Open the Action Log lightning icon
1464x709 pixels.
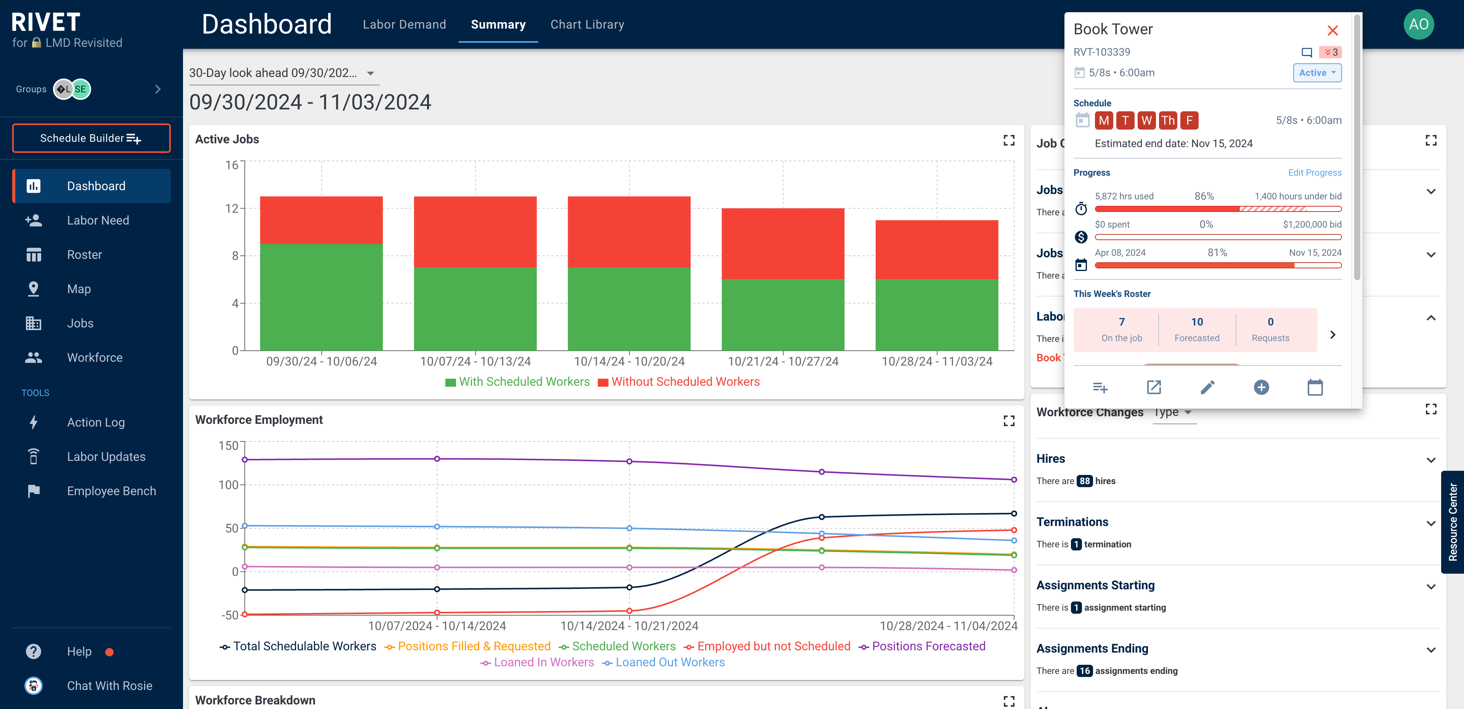click(x=34, y=422)
